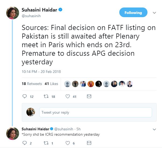Viewport: 162px width, 148px height.
Task: Open the 10:14 PM - 20 Feb 2018 timestamp
Action: point(41,72)
